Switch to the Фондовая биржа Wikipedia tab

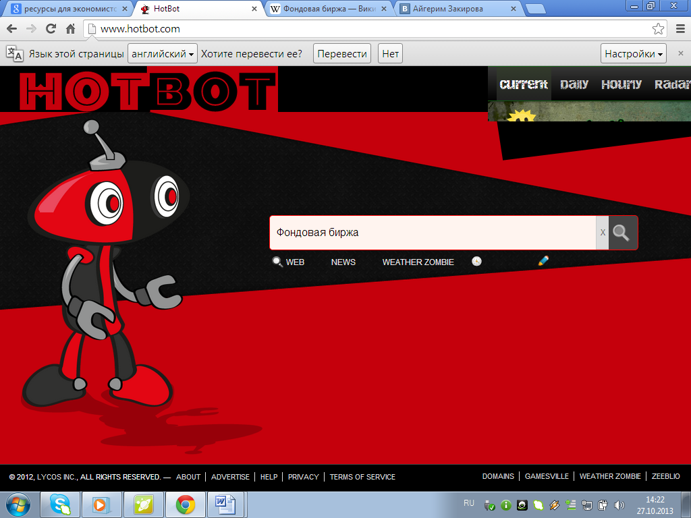coord(329,8)
